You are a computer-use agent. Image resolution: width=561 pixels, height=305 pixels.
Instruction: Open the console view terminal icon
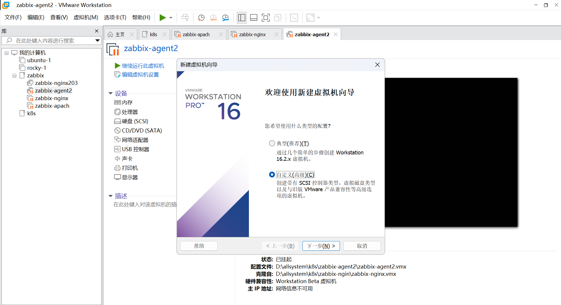pos(294,18)
